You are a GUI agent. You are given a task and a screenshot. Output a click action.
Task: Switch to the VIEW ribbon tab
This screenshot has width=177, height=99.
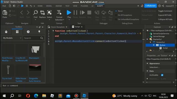point(75,6)
